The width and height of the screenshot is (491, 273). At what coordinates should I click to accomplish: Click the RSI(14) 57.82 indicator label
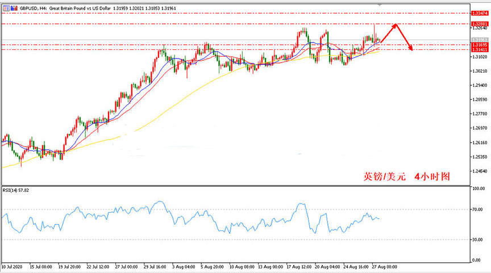[16, 190]
